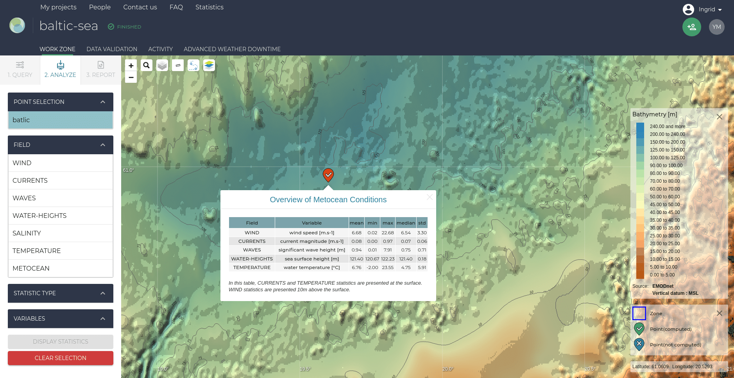Expand the STATISTIC TYPE section
Viewport: 734px width, 378px height.
pyautogui.click(x=102, y=293)
